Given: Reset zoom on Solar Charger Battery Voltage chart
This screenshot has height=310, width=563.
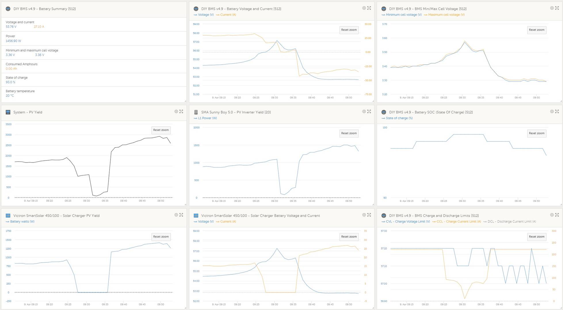Looking at the screenshot, I should coord(349,237).
